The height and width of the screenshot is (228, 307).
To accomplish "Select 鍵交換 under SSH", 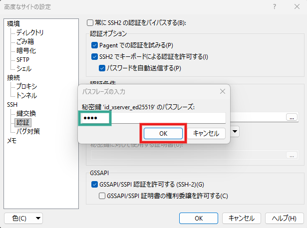I will coord(26,113).
